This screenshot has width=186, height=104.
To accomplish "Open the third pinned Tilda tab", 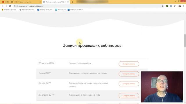I will coord(12,2).
